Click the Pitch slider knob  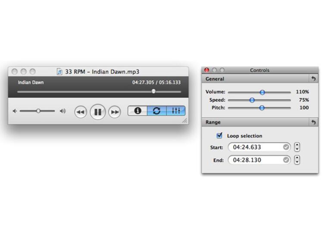pos(262,108)
